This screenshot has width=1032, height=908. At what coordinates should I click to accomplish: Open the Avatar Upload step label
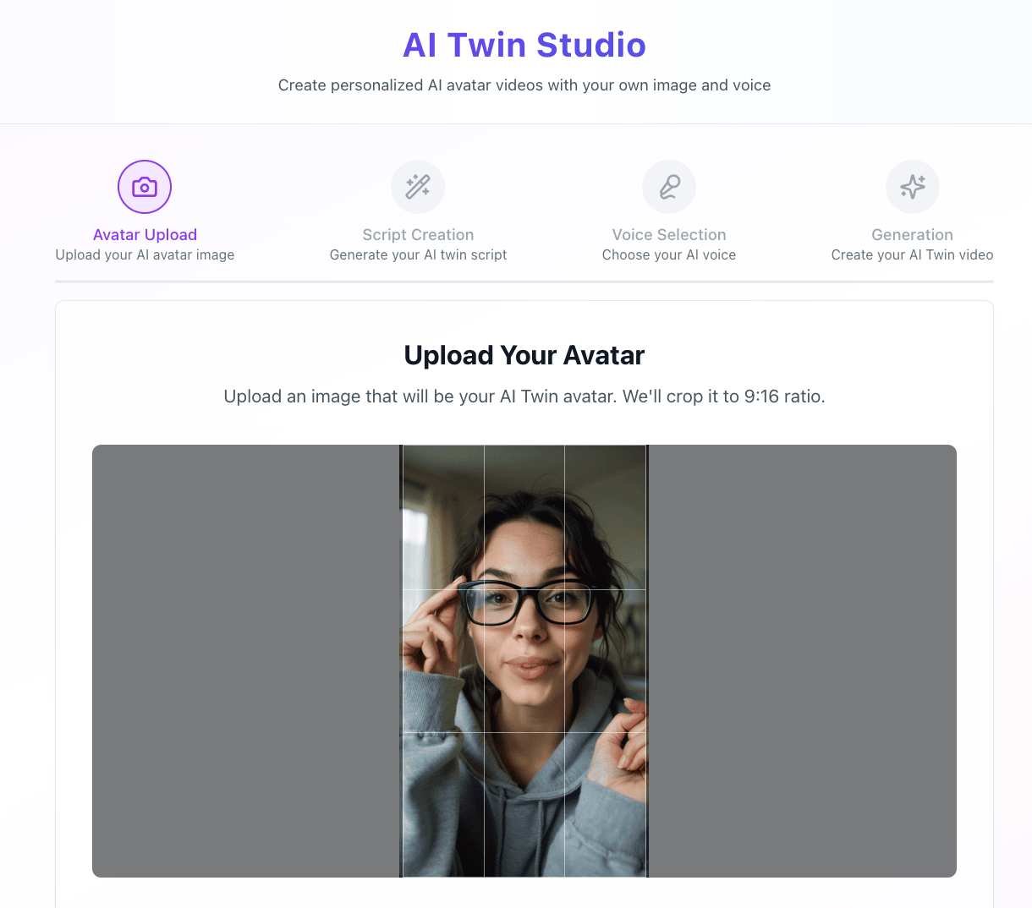coord(145,235)
